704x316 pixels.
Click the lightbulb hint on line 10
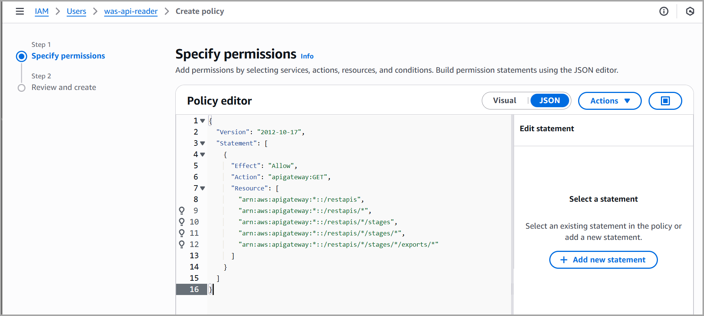(x=182, y=222)
